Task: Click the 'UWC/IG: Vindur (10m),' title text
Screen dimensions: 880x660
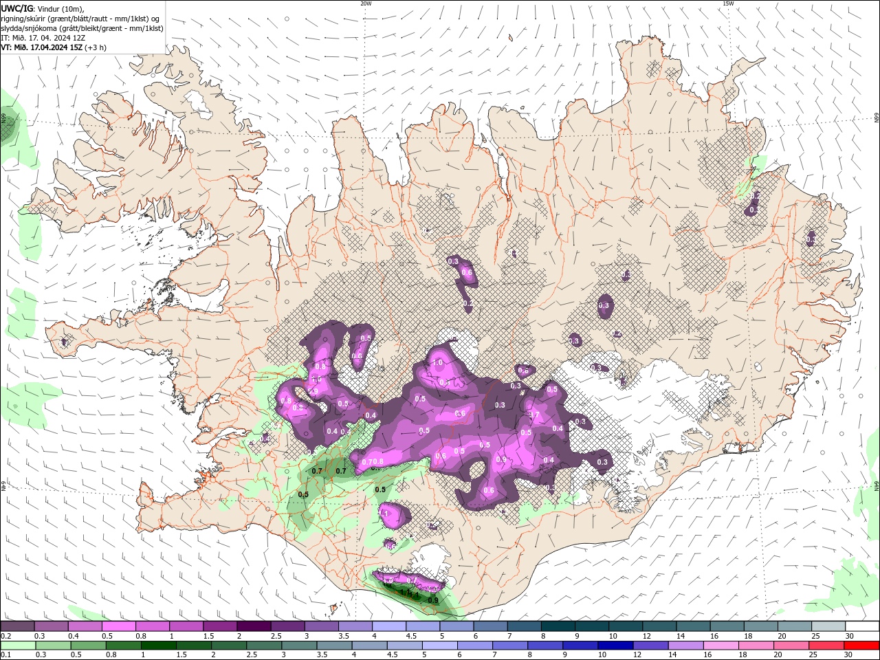Action: 42,8
